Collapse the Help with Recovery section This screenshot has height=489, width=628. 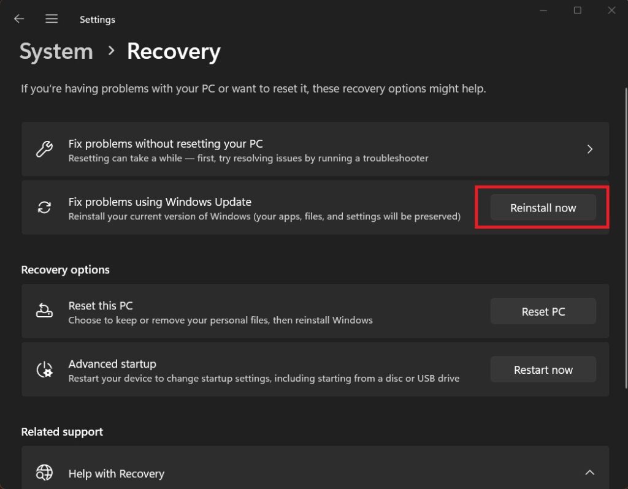pos(589,472)
